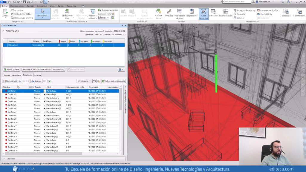Open the Árbol de selección

pos(93,14)
